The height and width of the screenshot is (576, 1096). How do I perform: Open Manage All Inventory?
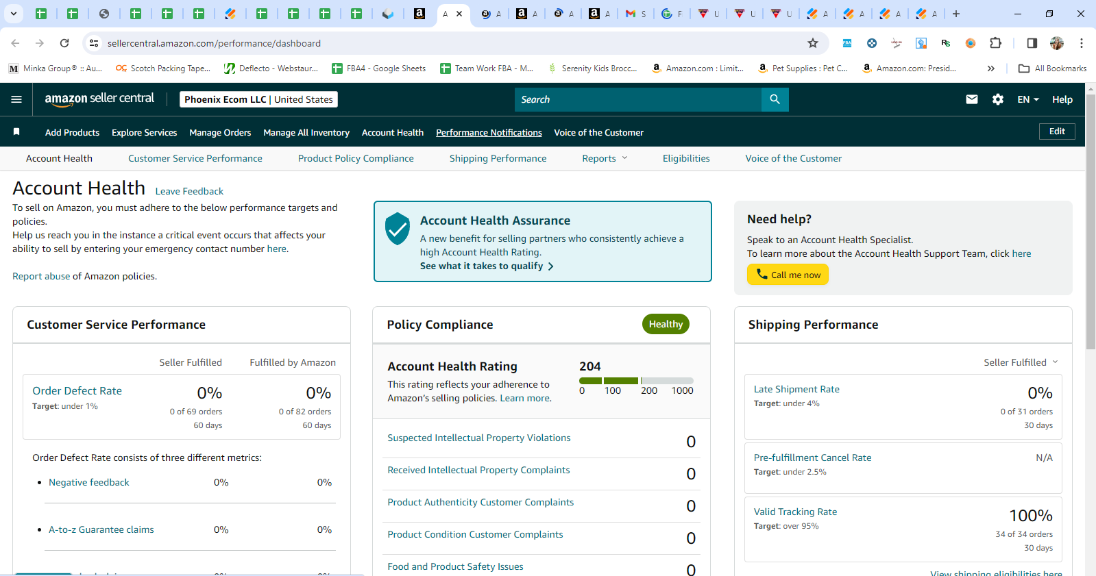tap(306, 133)
